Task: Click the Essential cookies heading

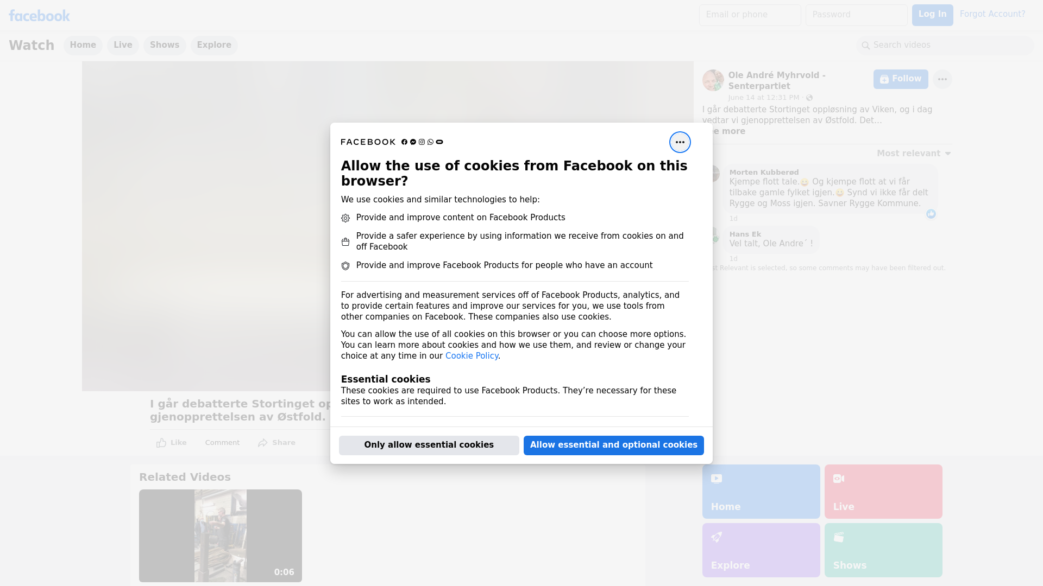Action: (x=386, y=379)
